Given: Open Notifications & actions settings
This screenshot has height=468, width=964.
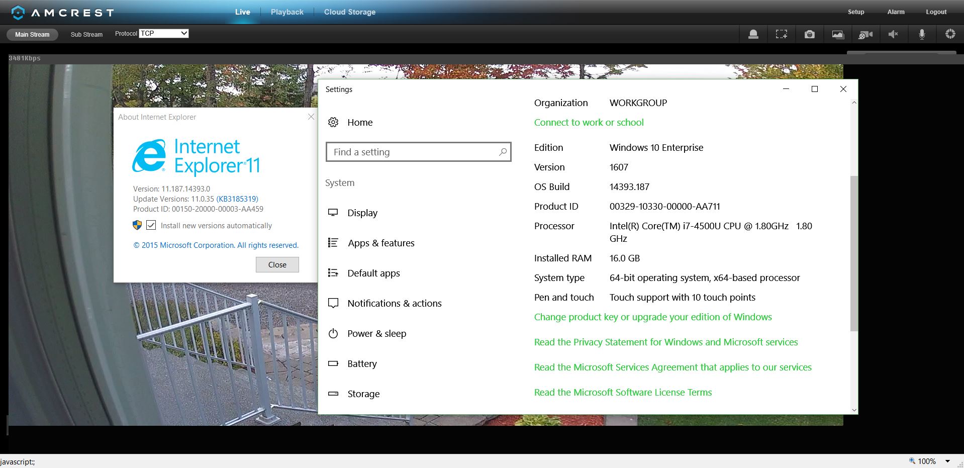Looking at the screenshot, I should 384,303.
